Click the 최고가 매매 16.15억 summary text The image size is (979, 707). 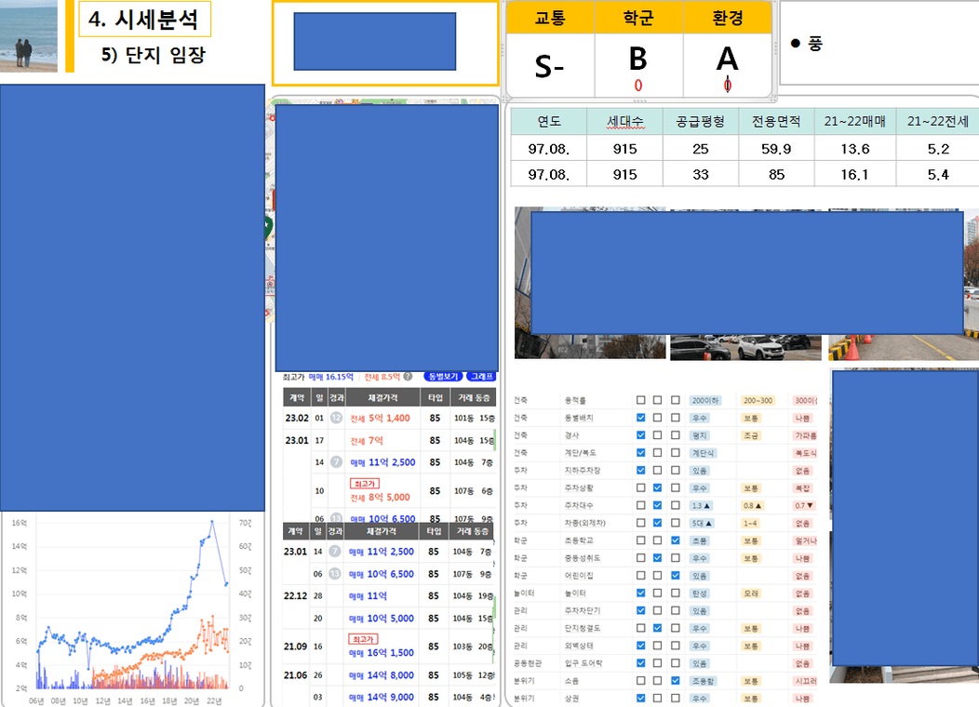coord(317,377)
